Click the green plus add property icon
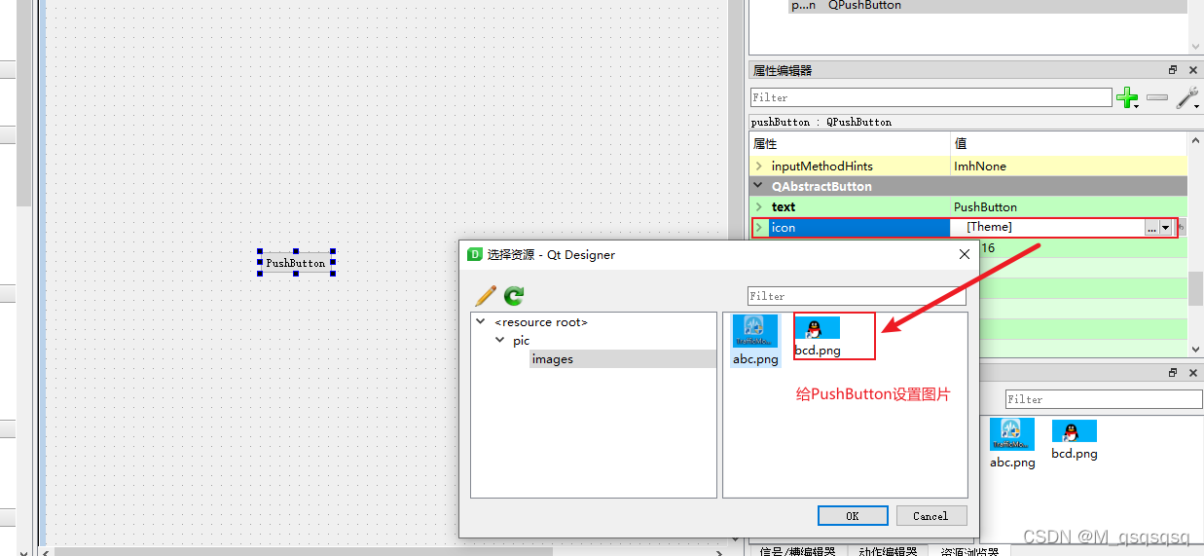Screen dimensions: 1204x556 click(x=1127, y=97)
